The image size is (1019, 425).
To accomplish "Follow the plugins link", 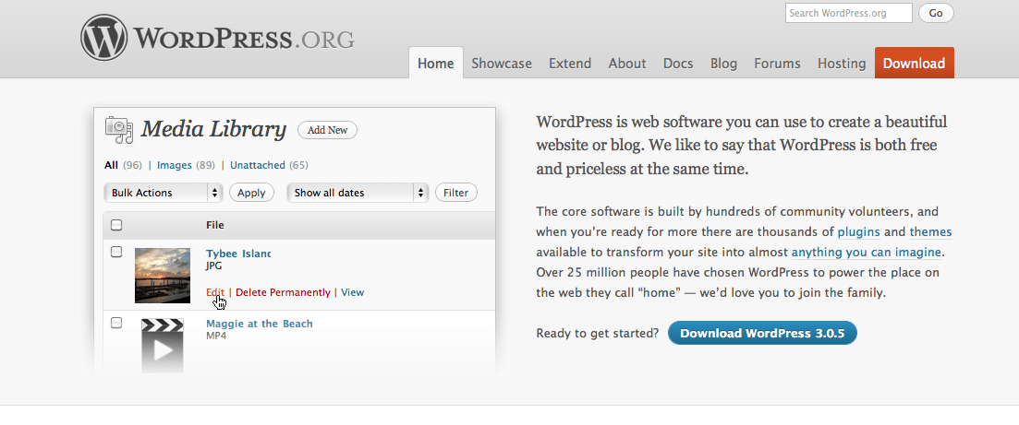I will [858, 231].
